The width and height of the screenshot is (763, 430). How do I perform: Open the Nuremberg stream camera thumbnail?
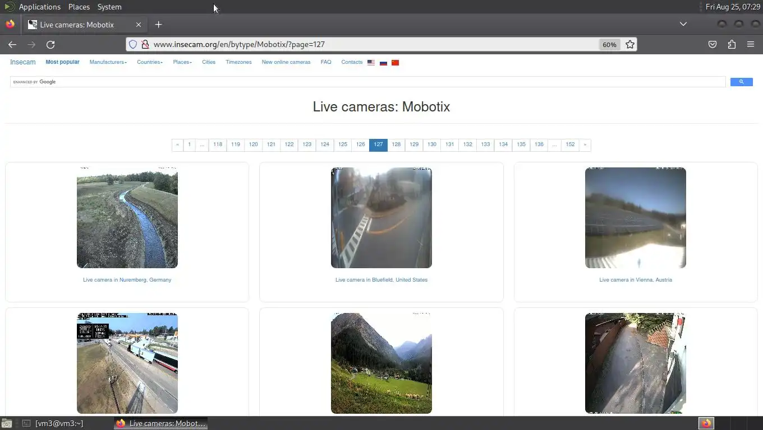pyautogui.click(x=127, y=217)
